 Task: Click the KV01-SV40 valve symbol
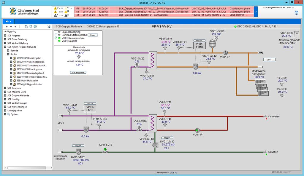pyautogui.click(x=105, y=151)
